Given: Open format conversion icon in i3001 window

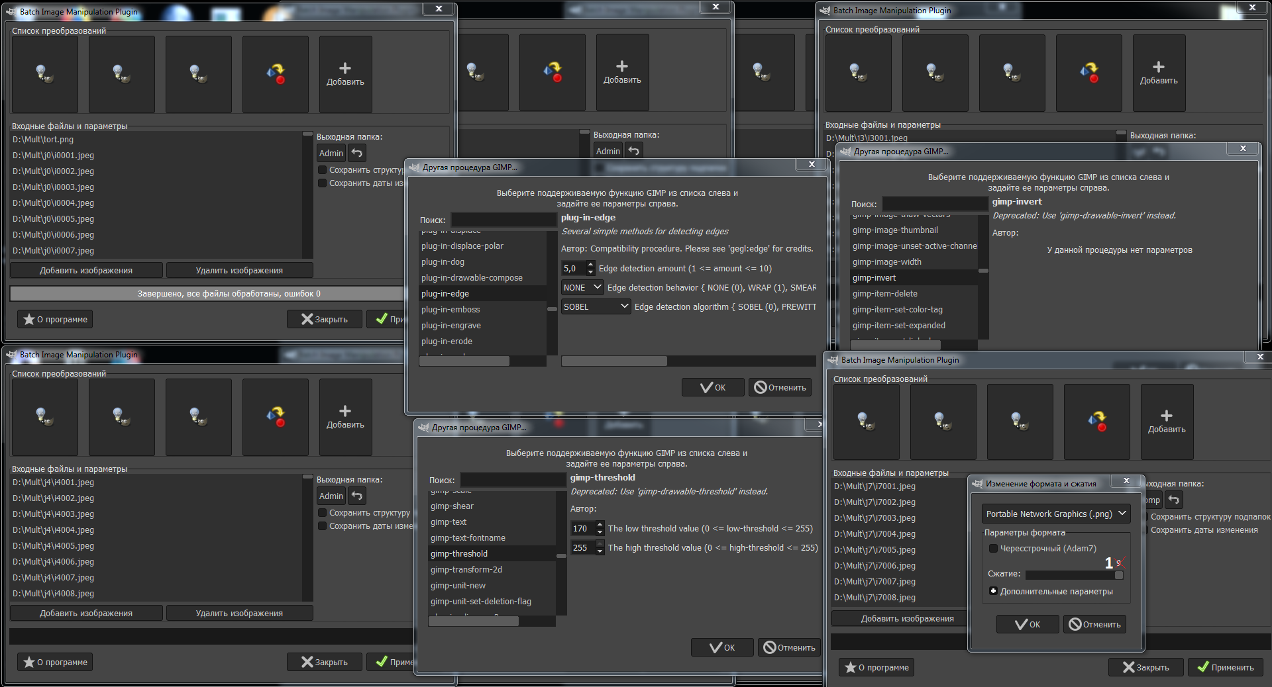Looking at the screenshot, I should click(1089, 73).
